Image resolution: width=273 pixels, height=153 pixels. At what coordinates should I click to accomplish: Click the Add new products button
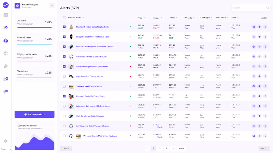click(34, 114)
